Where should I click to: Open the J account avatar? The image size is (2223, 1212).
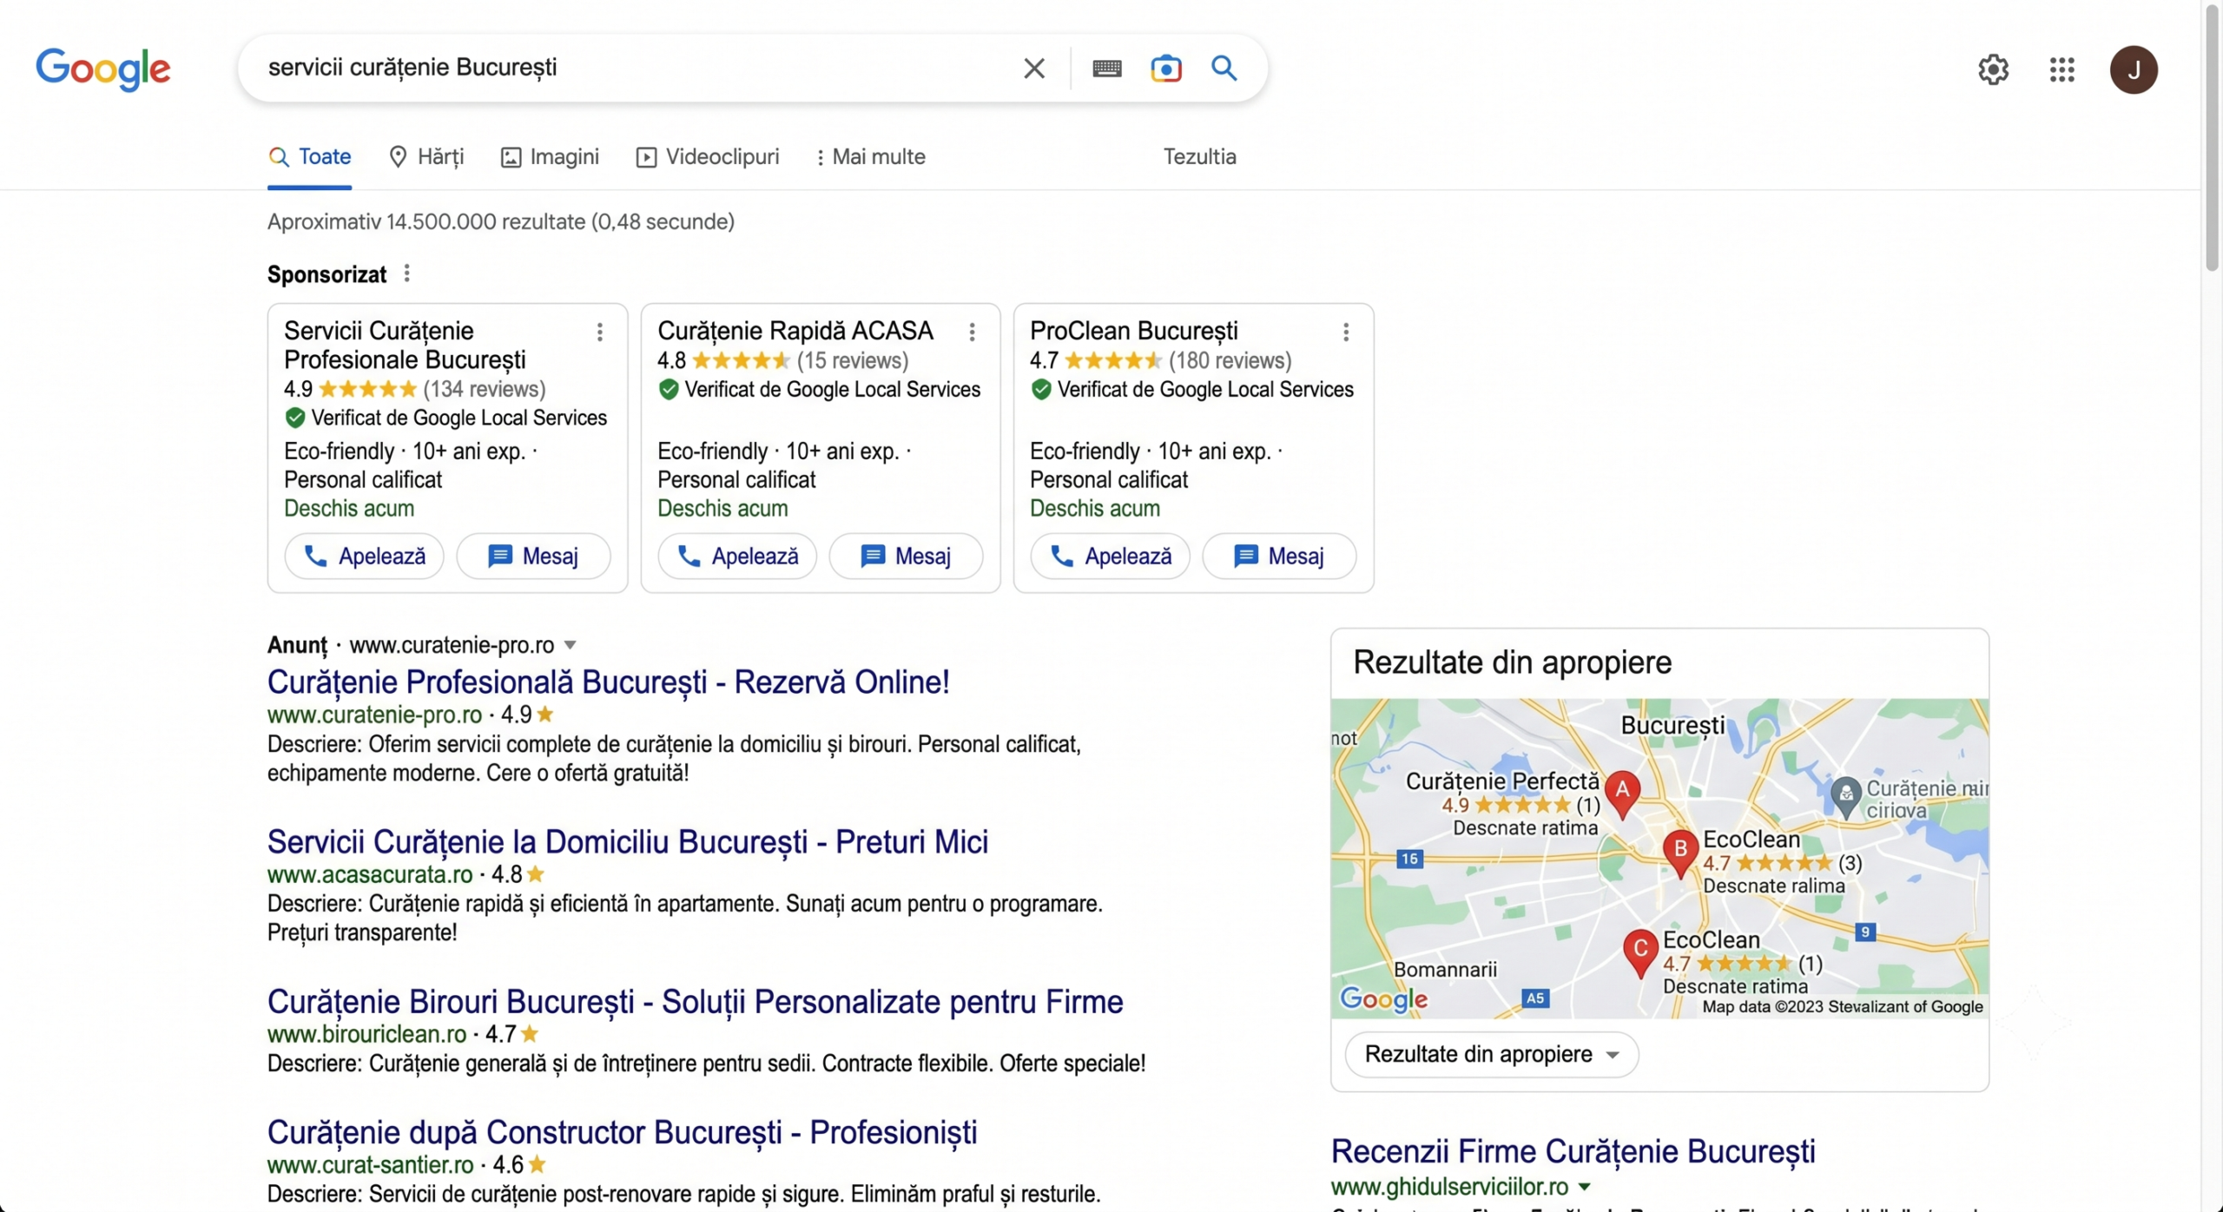2134,69
